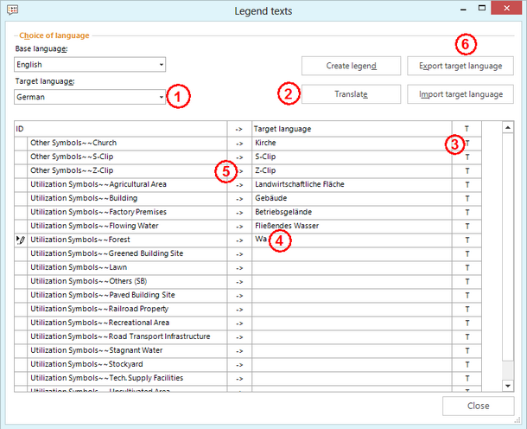Copy text arrow for Greened Building Site row

coord(239,254)
